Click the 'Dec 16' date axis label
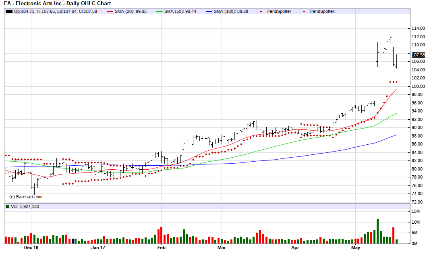Image resolution: width=427 pixels, height=260 pixels. (x=31, y=248)
